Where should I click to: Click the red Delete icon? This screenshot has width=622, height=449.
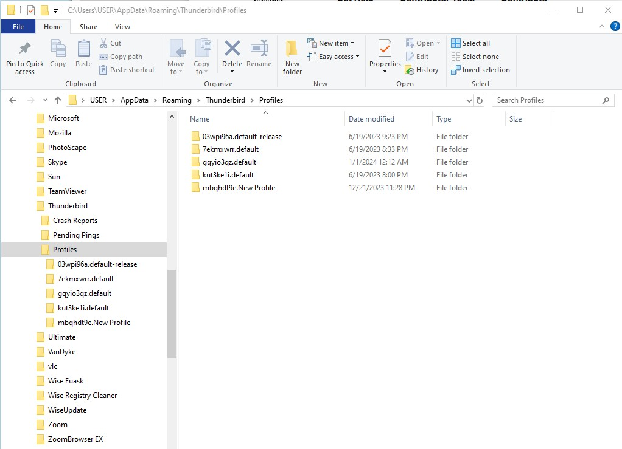pyautogui.click(x=232, y=50)
